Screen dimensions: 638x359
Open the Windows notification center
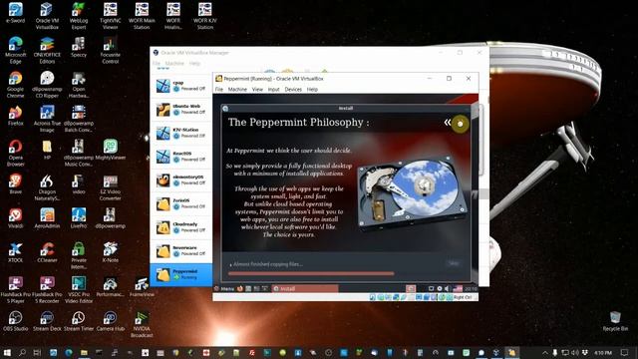click(625, 352)
